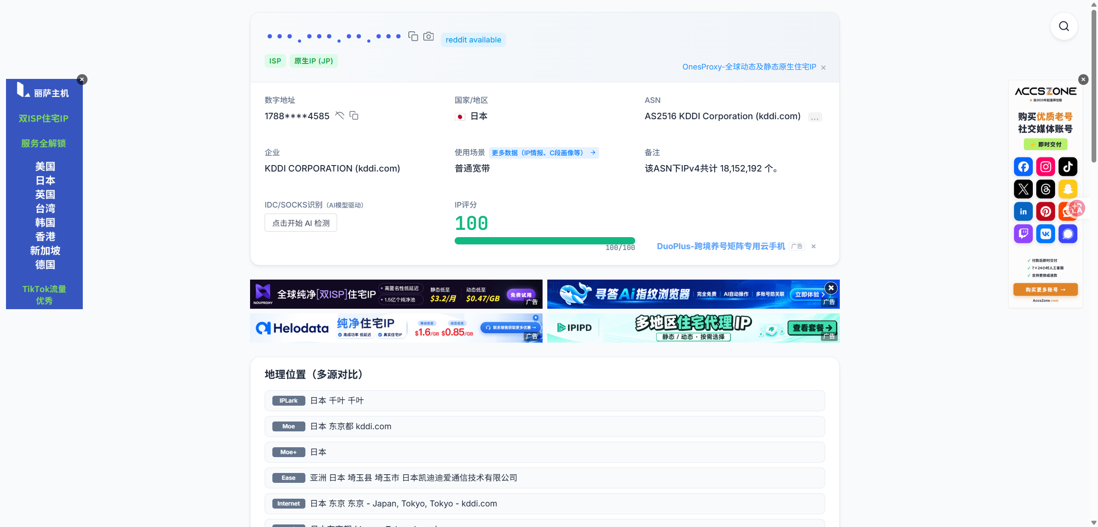Click the buy more accounts orange button
Viewport: 1098px width, 527px height.
(x=1045, y=290)
